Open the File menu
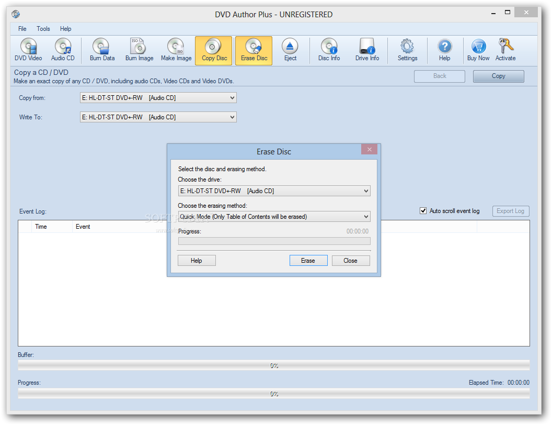 pyautogui.click(x=22, y=29)
